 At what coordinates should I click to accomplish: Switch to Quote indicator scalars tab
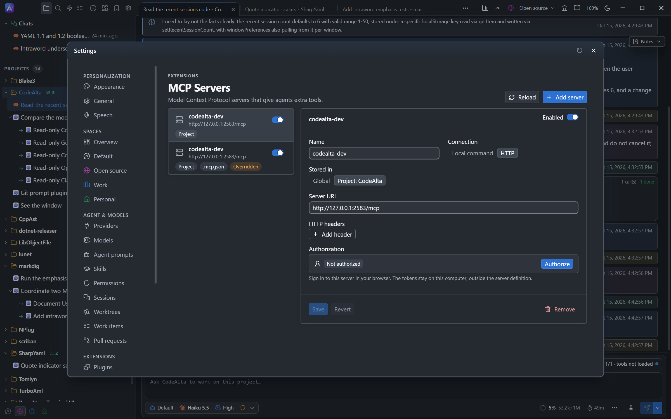point(285,9)
